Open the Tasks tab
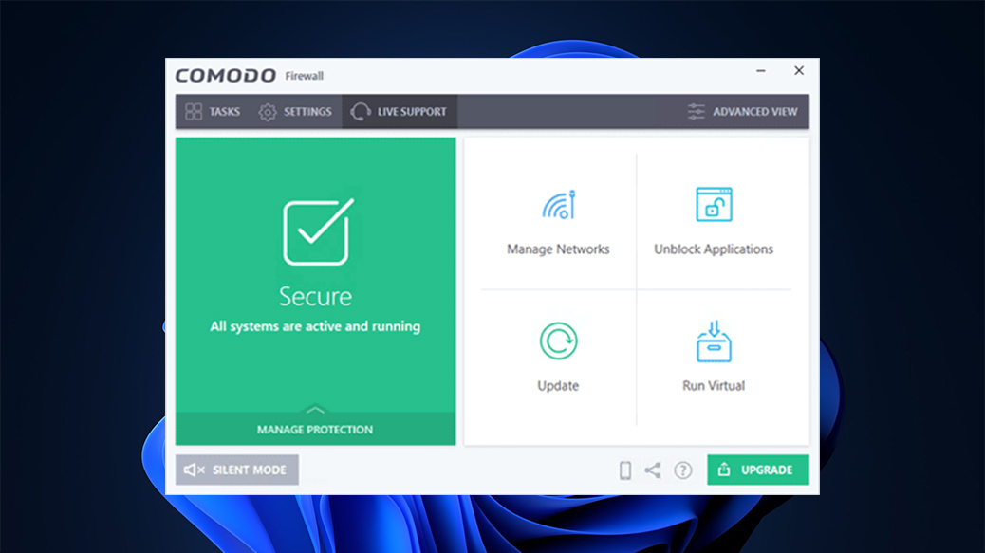The height and width of the screenshot is (553, 985). click(x=213, y=112)
